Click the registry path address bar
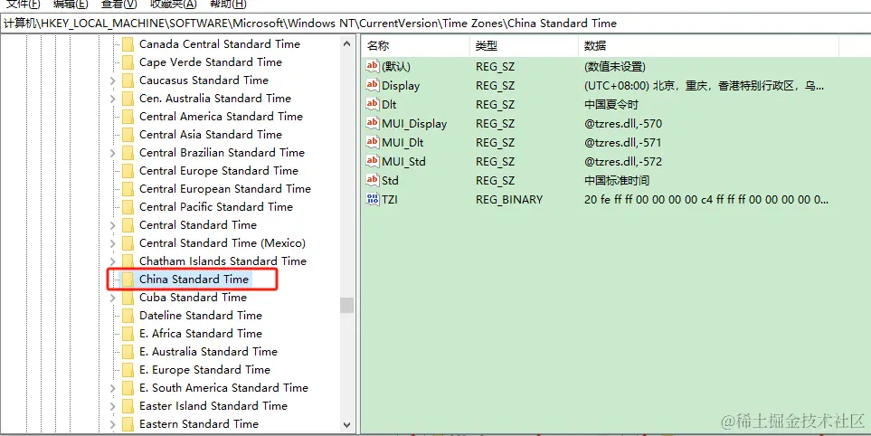Image resolution: width=871 pixels, height=436 pixels. (436, 24)
